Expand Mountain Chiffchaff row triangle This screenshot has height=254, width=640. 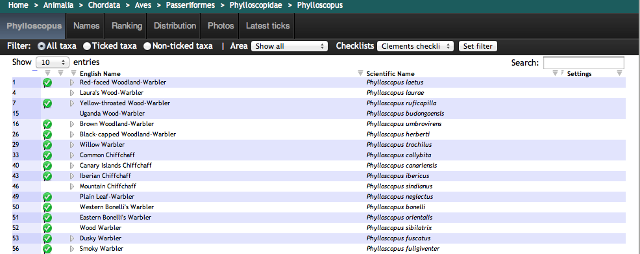coord(72,186)
